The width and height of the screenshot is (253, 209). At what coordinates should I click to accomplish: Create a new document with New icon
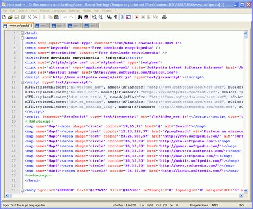4,17
